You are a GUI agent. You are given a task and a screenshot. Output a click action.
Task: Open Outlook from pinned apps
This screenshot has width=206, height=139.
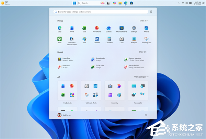click(x=108, y=29)
